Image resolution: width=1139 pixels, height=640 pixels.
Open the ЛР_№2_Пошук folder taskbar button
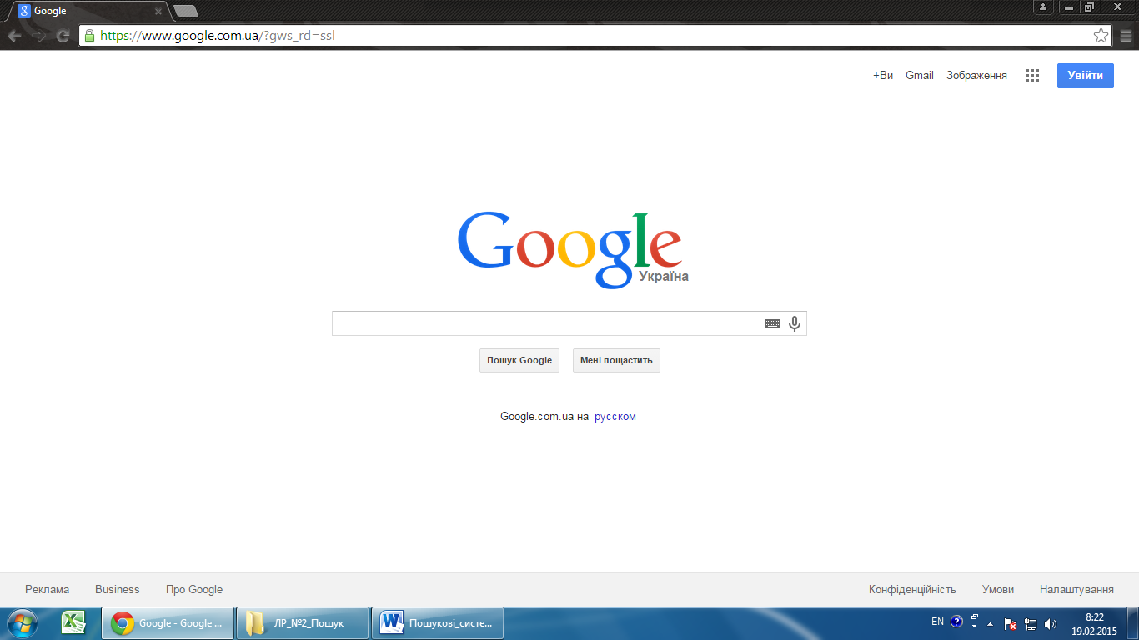tap(303, 622)
